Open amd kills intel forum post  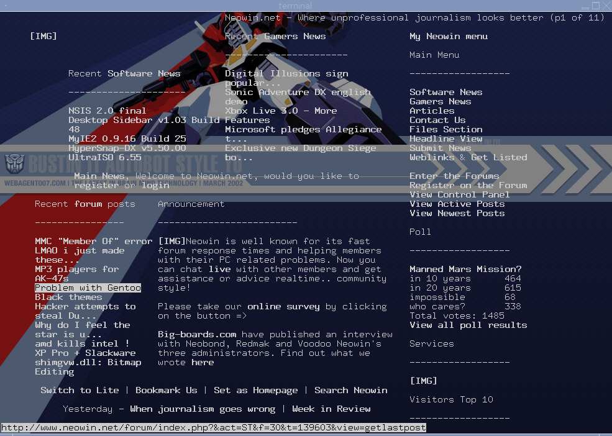83,344
